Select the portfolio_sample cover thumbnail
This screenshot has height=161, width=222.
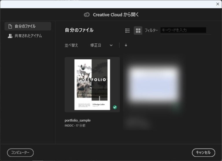tap(92, 84)
